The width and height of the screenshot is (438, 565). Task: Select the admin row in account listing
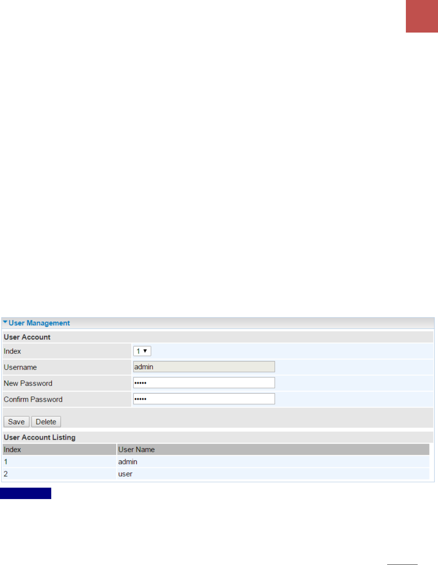(x=216, y=462)
